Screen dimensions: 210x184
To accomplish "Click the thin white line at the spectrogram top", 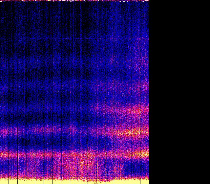I will pos(74,1).
